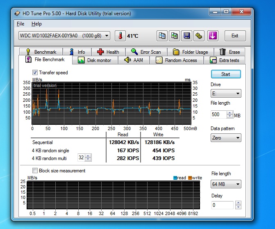The image size is (275, 229).
Task: Click the HD Tune Pro title bar icon
Action: click(x=17, y=14)
